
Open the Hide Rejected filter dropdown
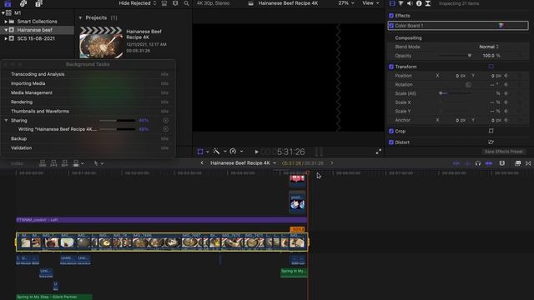tap(137, 3)
